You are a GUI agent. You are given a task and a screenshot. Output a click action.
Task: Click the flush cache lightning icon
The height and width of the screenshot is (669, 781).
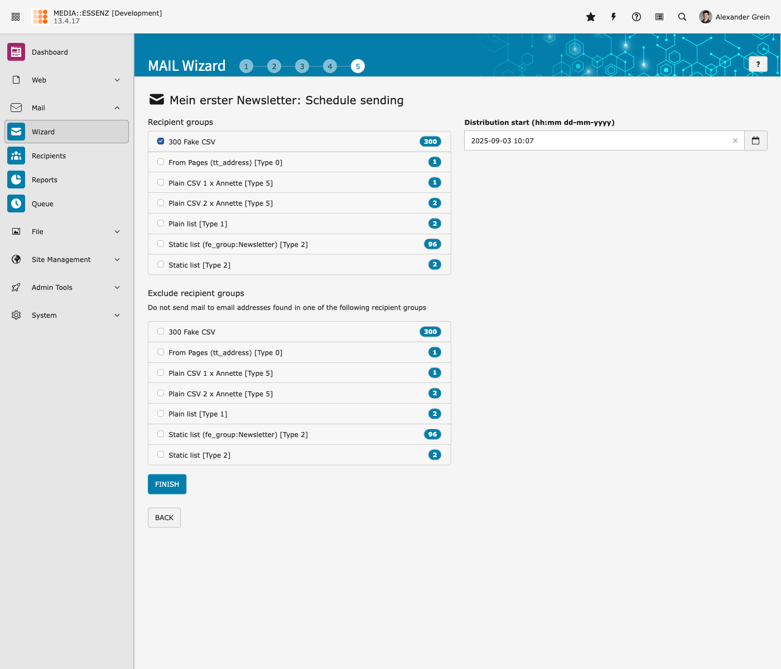[x=614, y=17]
